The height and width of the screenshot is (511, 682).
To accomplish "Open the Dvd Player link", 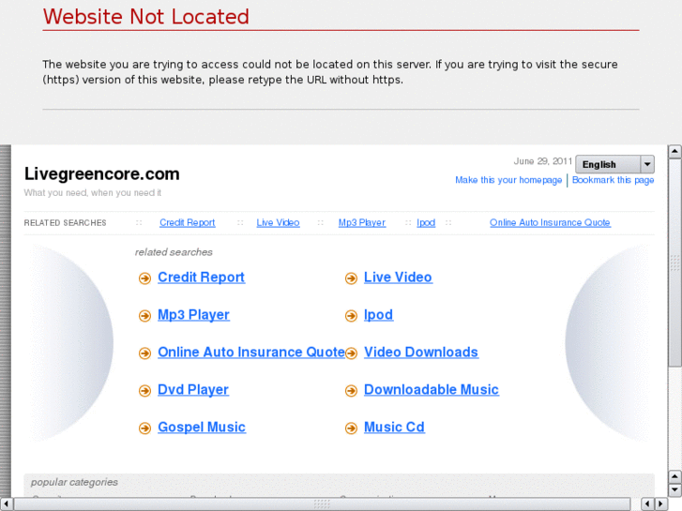I will [193, 390].
